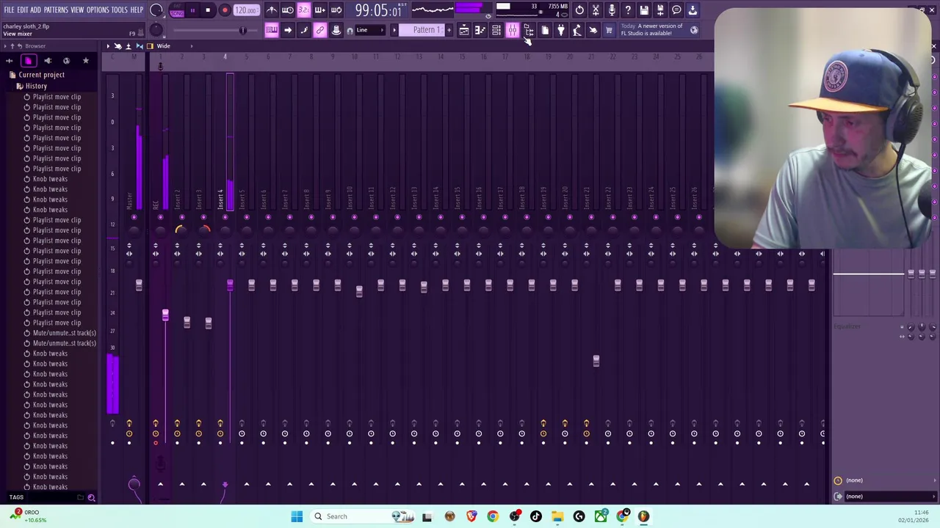
Task: Open the FILE menu
Action: pyautogui.click(x=9, y=10)
